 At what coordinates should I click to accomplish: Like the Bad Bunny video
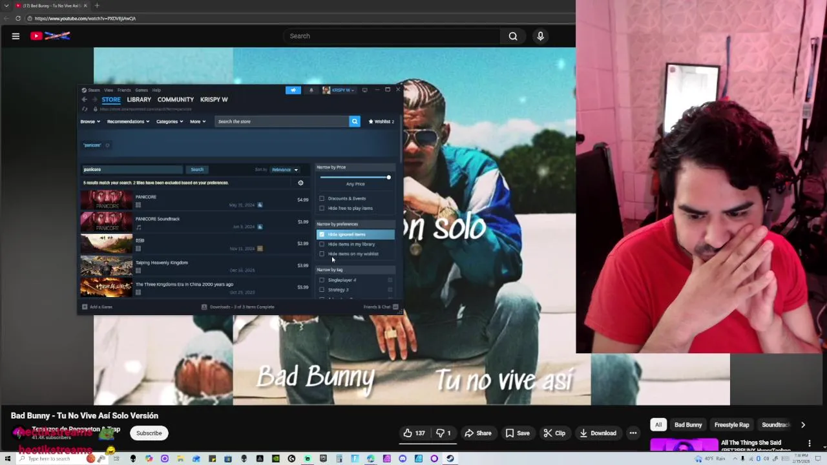pyautogui.click(x=413, y=433)
